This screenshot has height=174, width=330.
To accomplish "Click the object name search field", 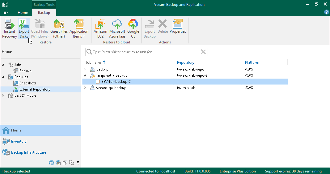I will point(146,52).
